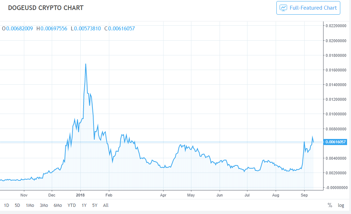This screenshot has width=351, height=214.
Task: Select the 1D time range
Action: 6,205
